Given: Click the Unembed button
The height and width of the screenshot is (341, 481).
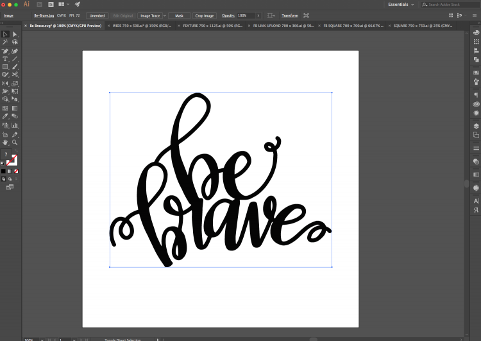Looking at the screenshot, I should click(x=97, y=15).
